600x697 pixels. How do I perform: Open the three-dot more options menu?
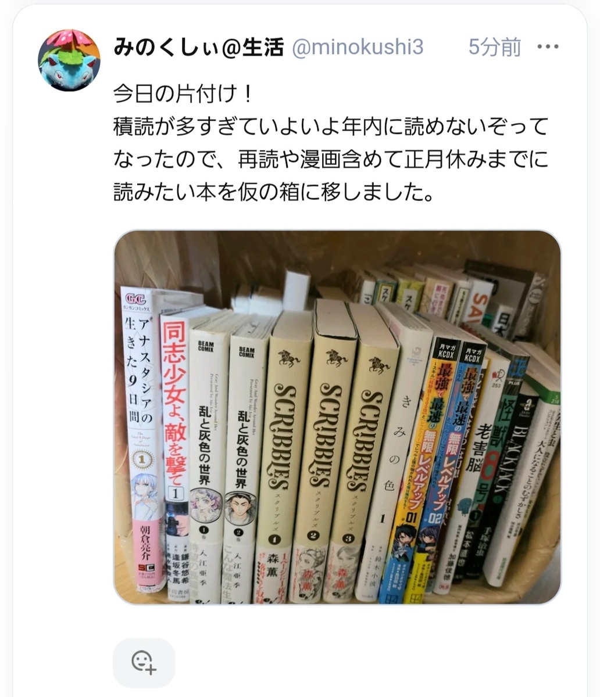click(548, 48)
